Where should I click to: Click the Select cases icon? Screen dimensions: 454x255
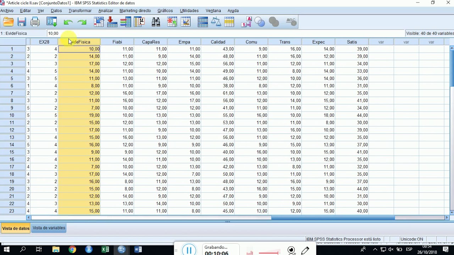(229, 22)
